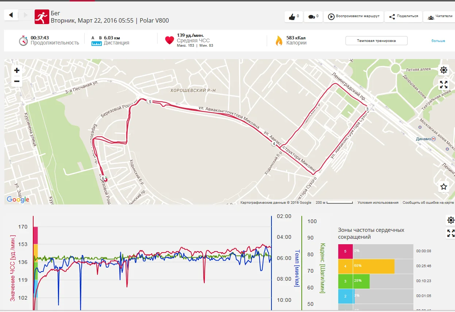Click kilometer marker 6 on route
Viewport: 455px width, 312px height.
pyautogui.click(x=103, y=179)
